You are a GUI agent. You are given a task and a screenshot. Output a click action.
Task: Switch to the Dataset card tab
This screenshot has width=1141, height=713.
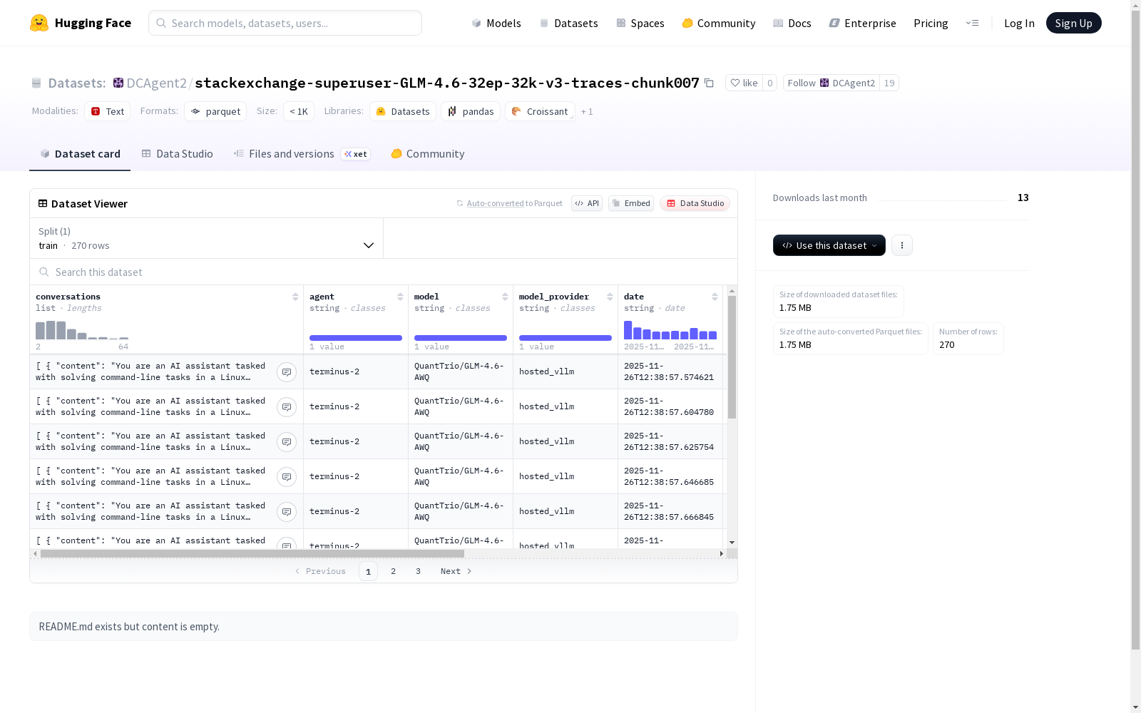point(80,154)
